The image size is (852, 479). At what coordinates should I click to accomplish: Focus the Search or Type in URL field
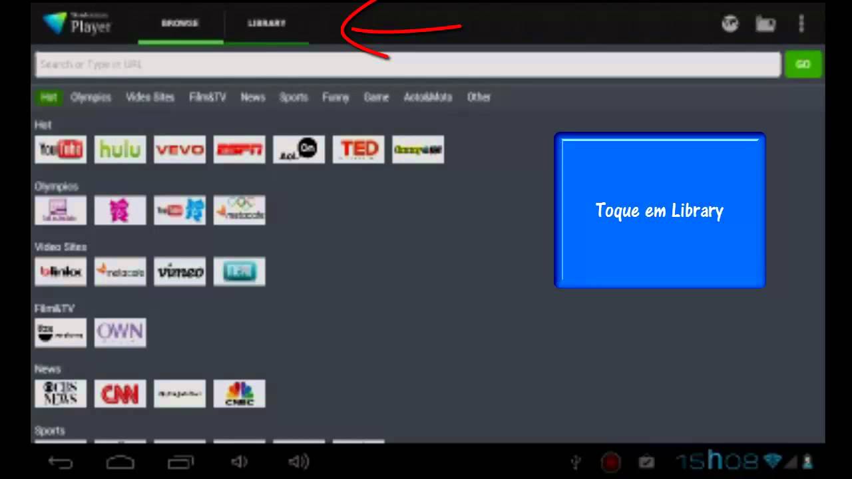pyautogui.click(x=408, y=65)
